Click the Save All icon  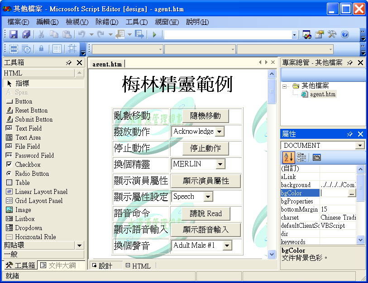pyautogui.click(x=26, y=34)
